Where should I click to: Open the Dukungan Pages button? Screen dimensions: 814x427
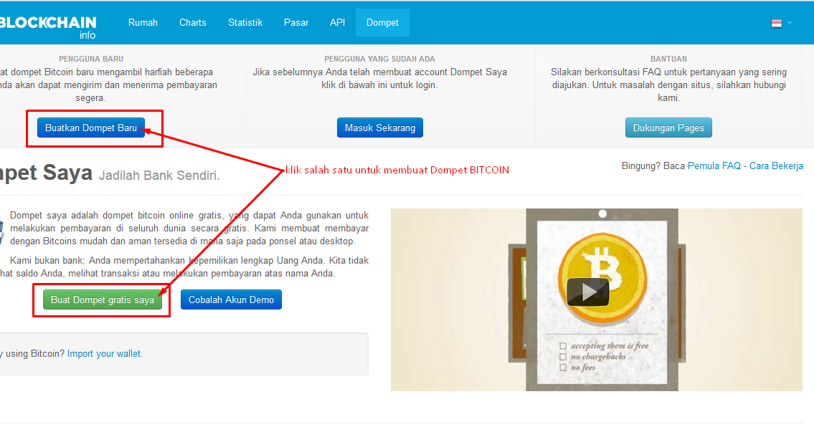[x=668, y=128]
